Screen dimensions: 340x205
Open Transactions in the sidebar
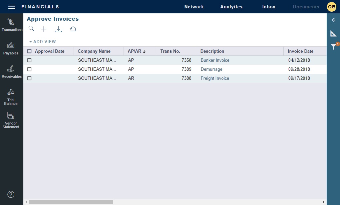[x=12, y=25]
